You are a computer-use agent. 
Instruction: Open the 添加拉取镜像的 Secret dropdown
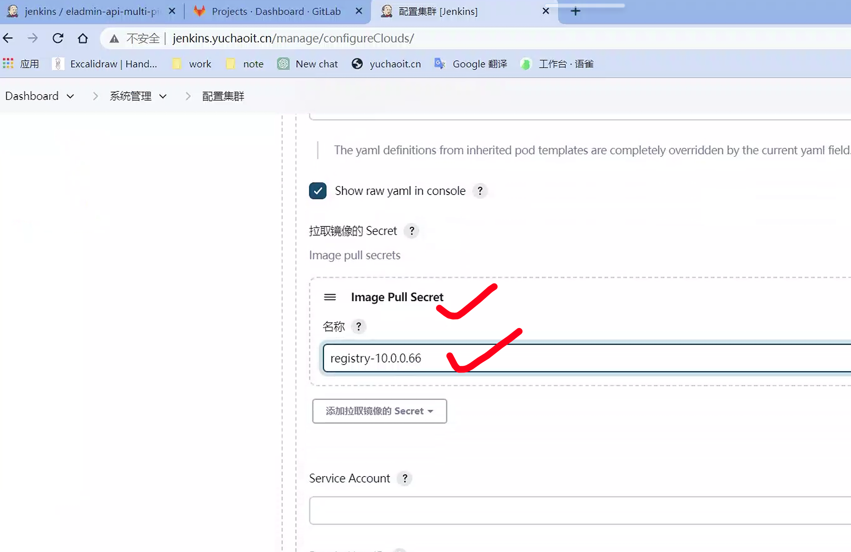pos(379,411)
